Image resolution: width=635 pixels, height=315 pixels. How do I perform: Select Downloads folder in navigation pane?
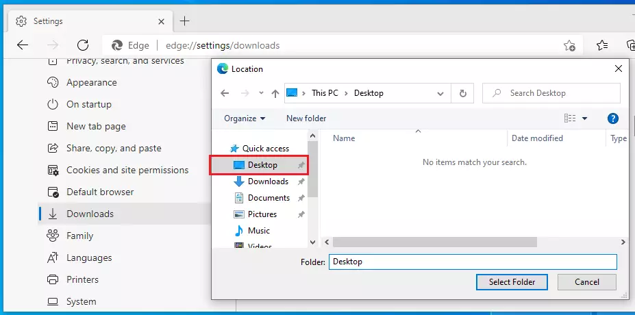click(268, 181)
